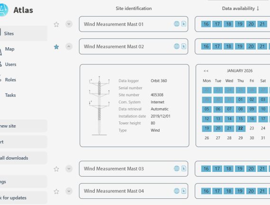
Task: Unfavorite Wind Measurement Mast 02 star
Action: tap(56, 47)
